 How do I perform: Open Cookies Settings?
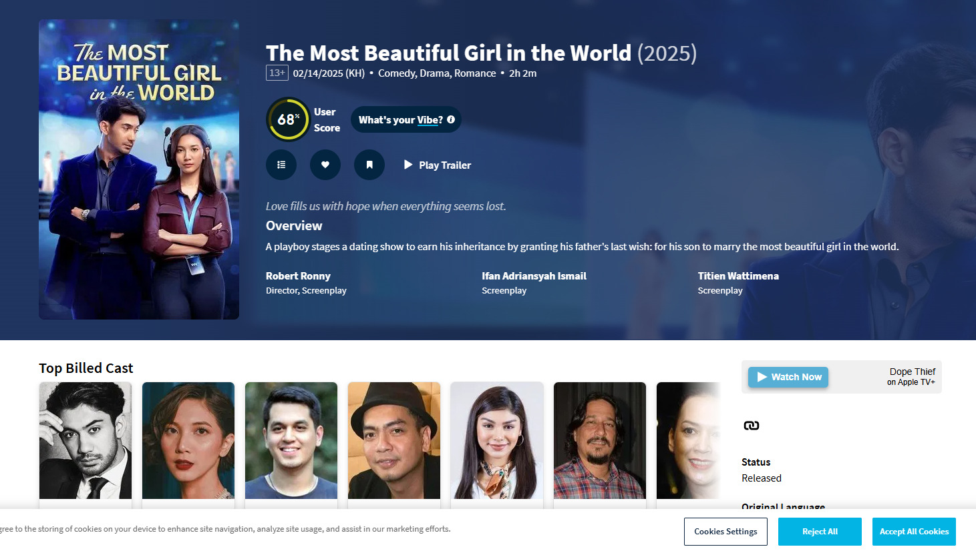(725, 532)
